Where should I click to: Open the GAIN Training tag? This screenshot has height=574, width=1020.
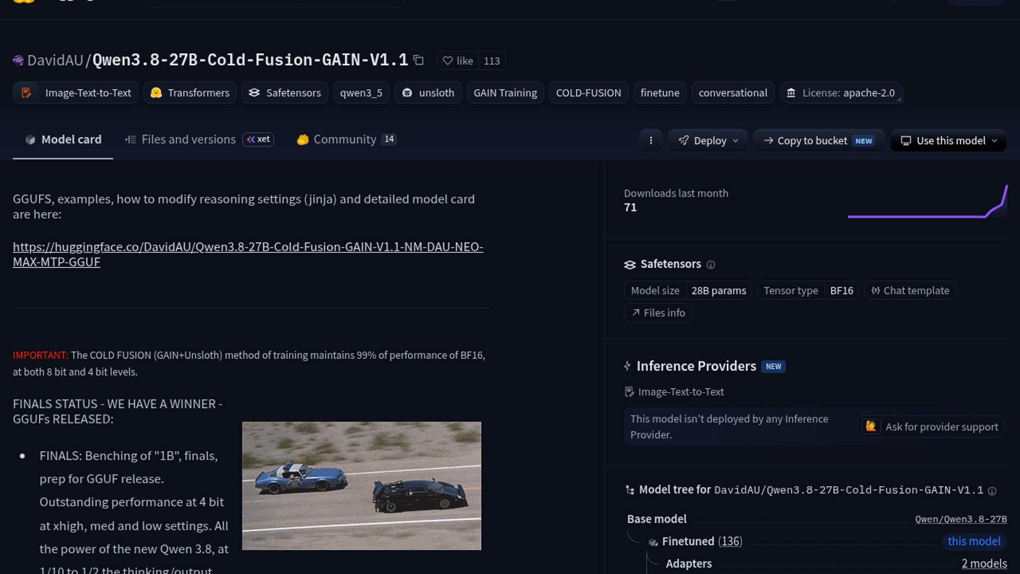coord(505,92)
